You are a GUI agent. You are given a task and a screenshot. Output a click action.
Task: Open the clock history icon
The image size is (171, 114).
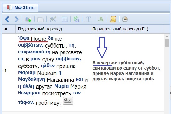coord(125,20)
